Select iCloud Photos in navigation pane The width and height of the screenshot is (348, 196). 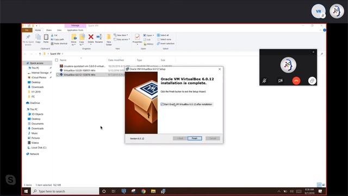(x=39, y=77)
